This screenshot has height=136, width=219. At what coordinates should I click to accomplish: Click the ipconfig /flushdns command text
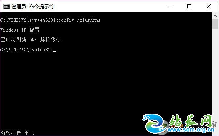point(77,20)
